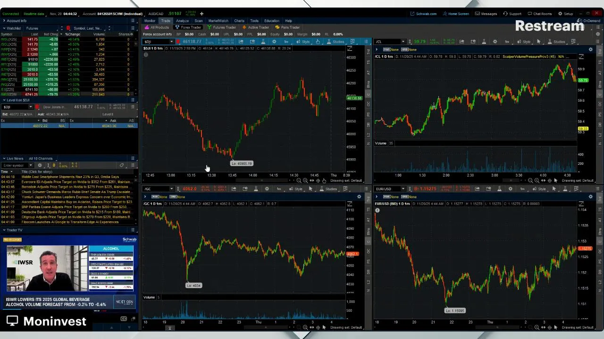This screenshot has width=604, height=339.
Task: Switch to the Monitor tab
Action: [x=150, y=21]
